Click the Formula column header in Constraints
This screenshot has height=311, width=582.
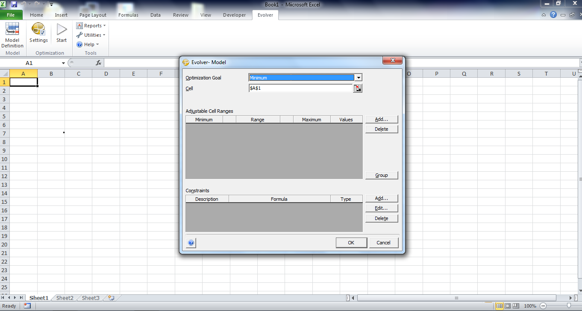(x=279, y=199)
